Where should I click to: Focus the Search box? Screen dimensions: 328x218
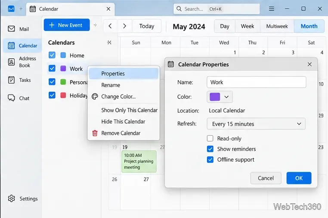[x=217, y=9]
